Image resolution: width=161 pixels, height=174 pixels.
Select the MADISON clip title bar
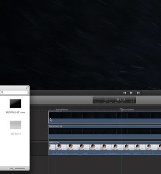point(105,142)
